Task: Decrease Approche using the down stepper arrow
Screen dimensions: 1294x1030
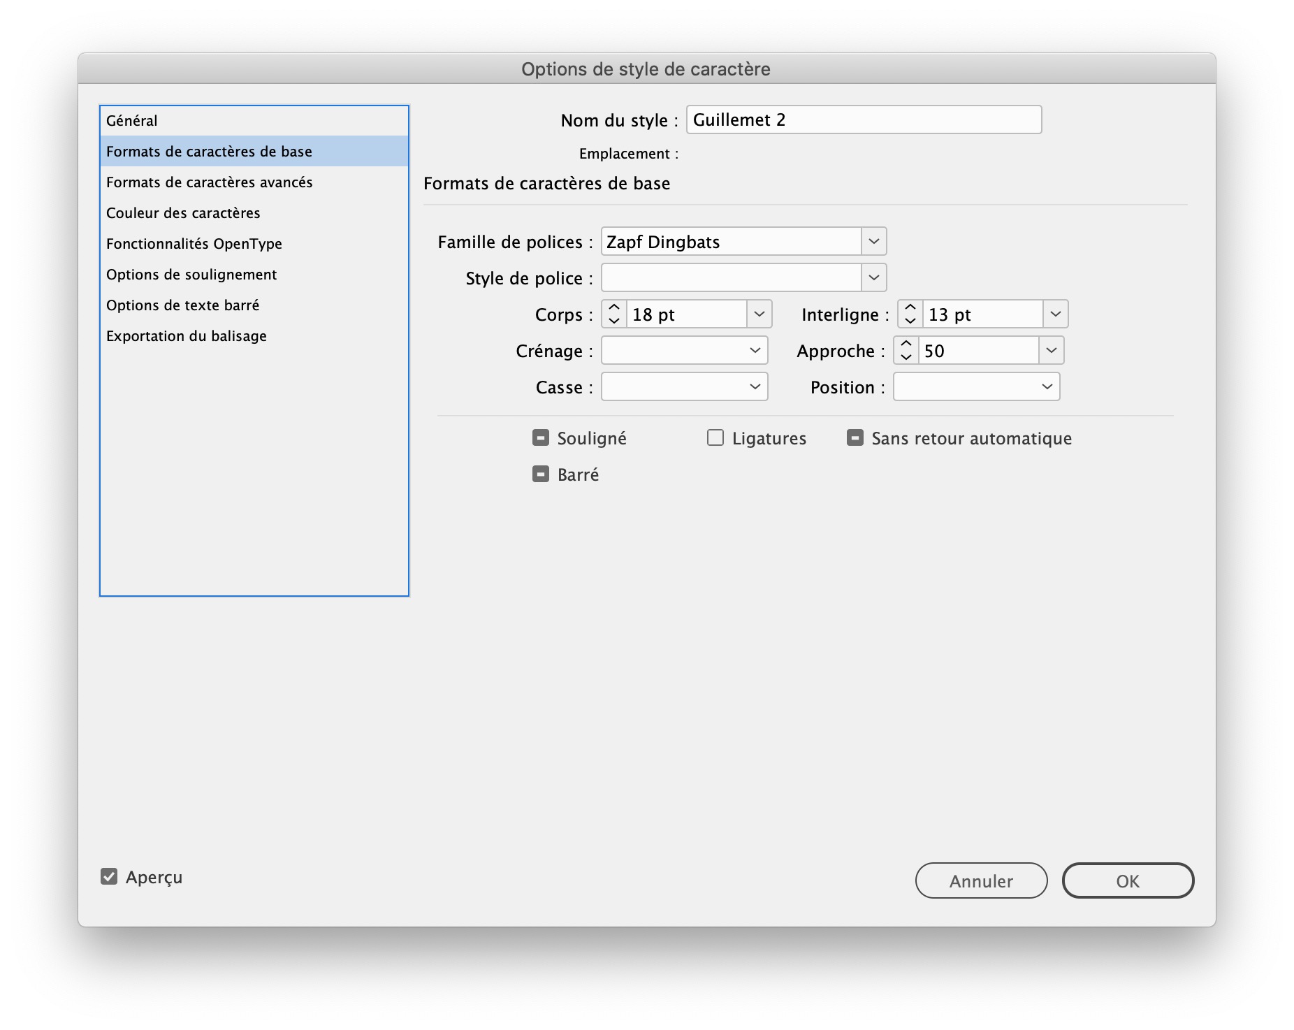Action: (x=906, y=356)
